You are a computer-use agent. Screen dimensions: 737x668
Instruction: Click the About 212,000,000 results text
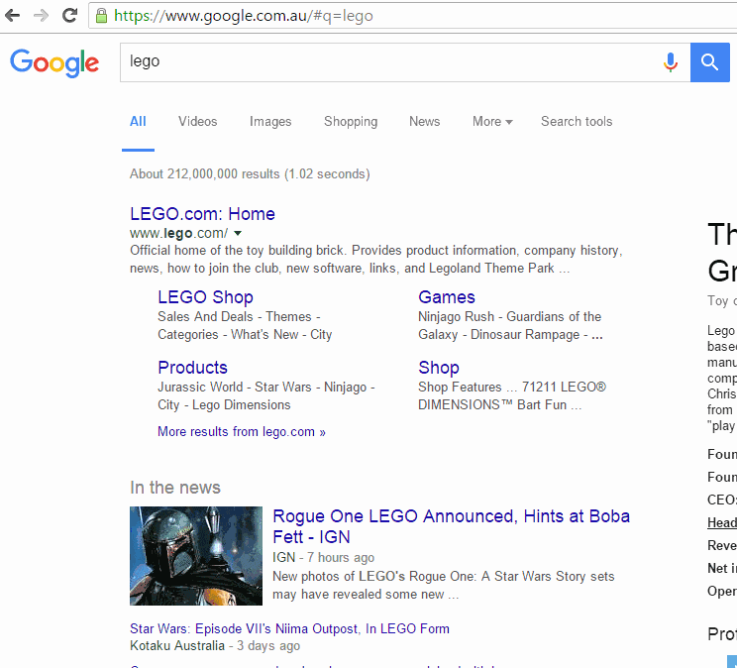250,174
